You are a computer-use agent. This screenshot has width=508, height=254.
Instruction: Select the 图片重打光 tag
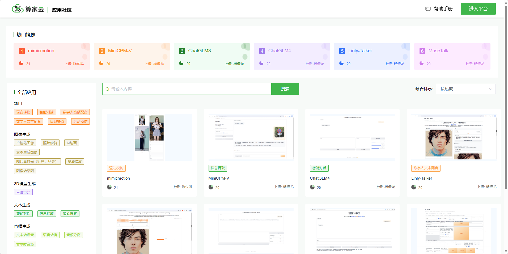pos(37,162)
